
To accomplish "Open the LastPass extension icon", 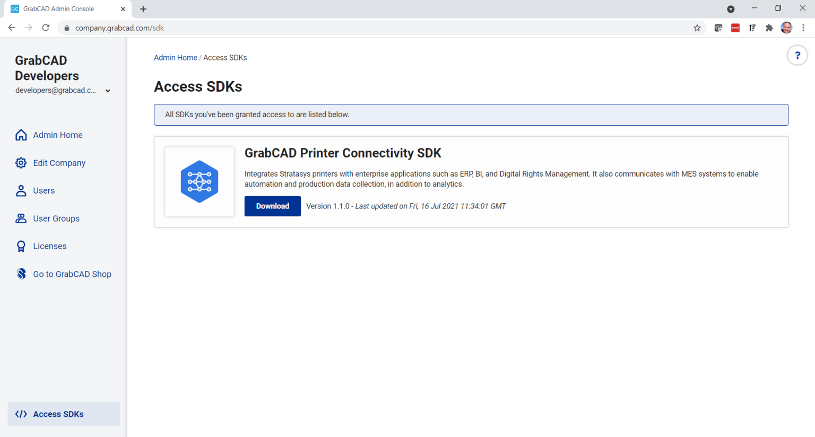I will click(x=735, y=28).
